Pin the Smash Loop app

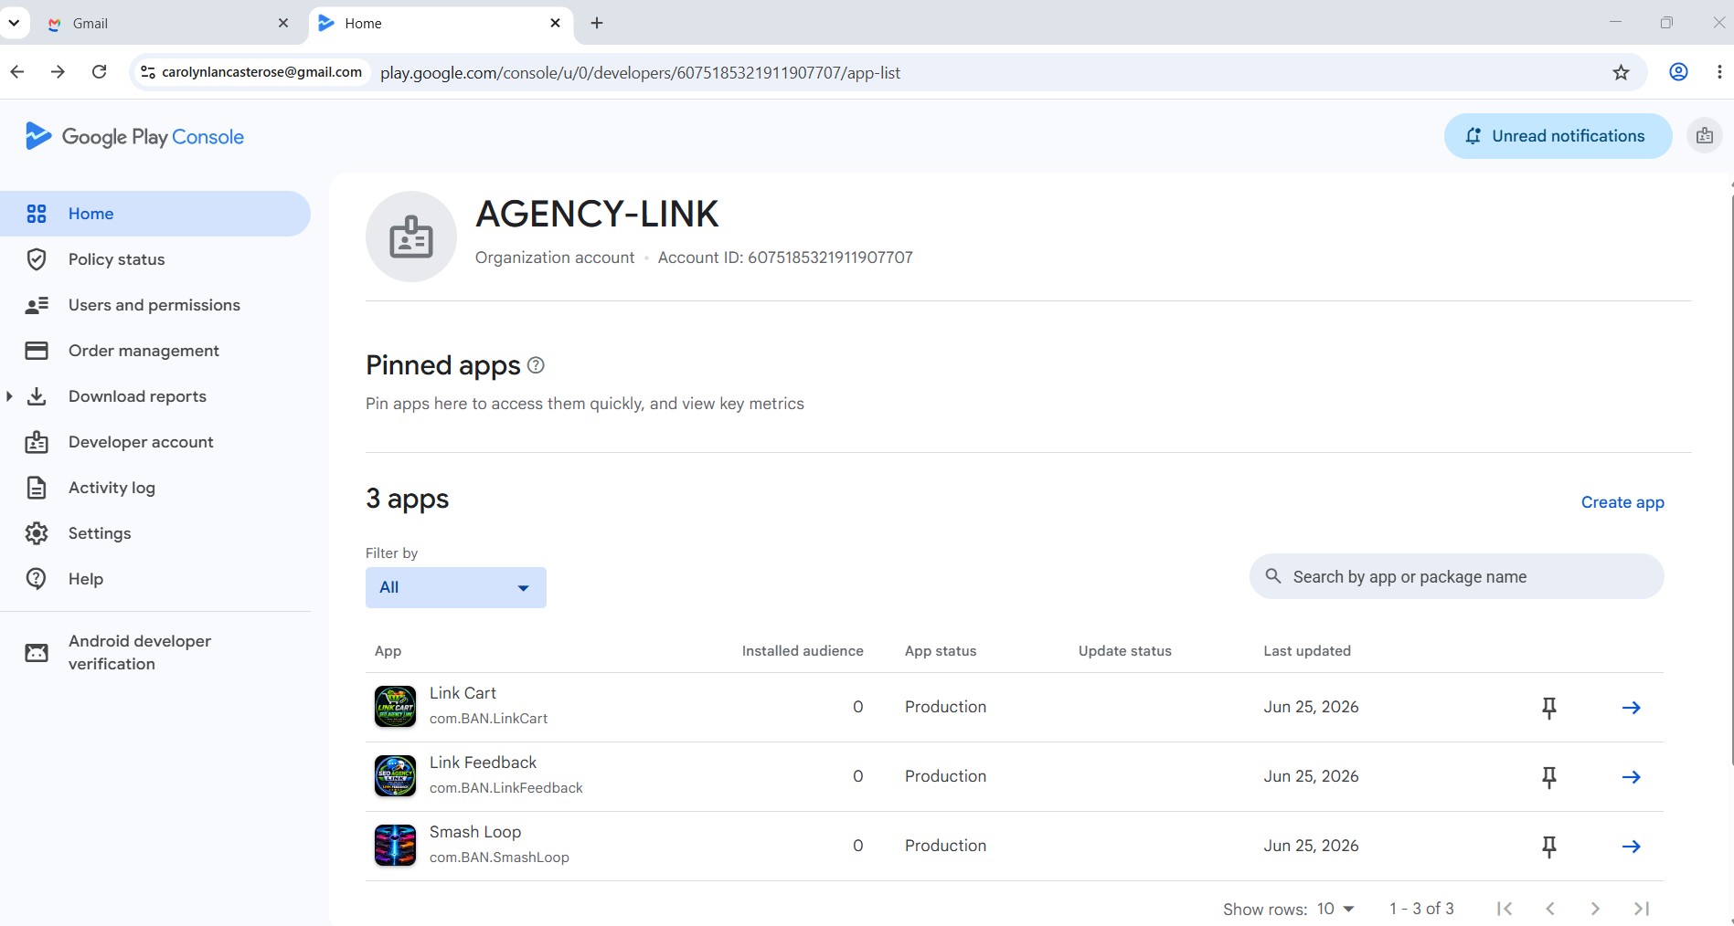tap(1549, 847)
